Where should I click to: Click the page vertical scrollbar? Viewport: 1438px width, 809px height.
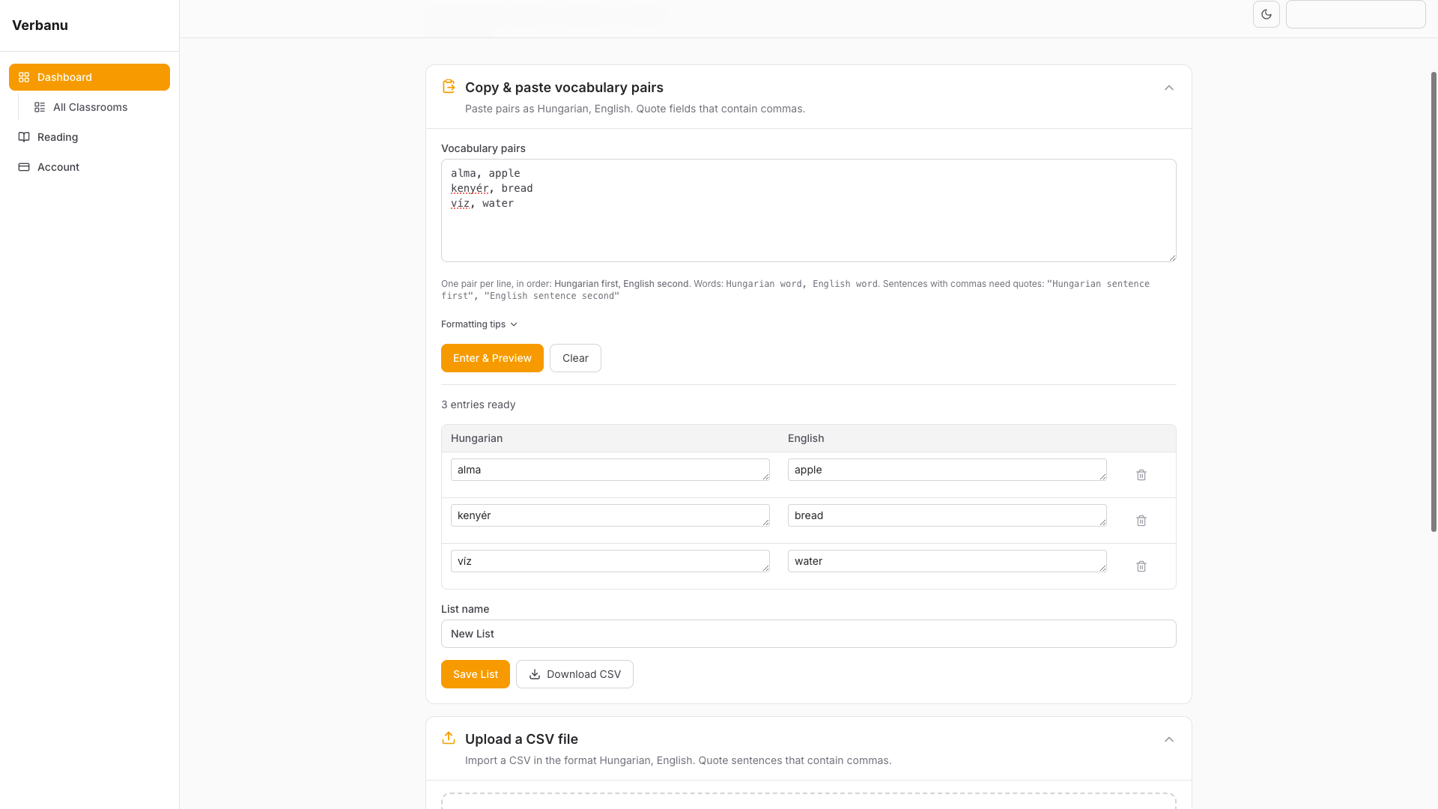coord(1434,302)
